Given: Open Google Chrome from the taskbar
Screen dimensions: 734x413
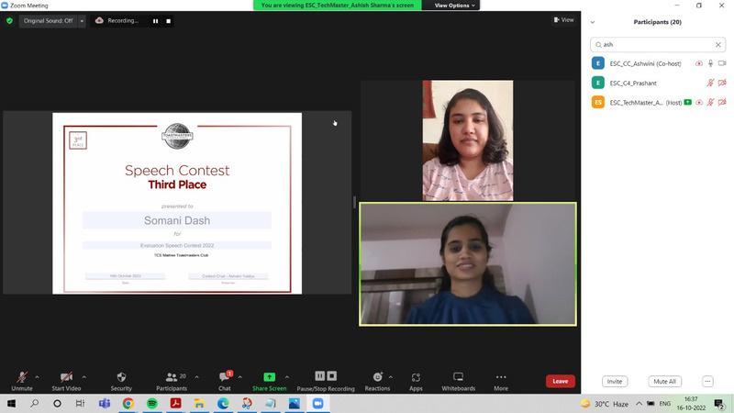Looking at the screenshot, I should [x=128, y=403].
